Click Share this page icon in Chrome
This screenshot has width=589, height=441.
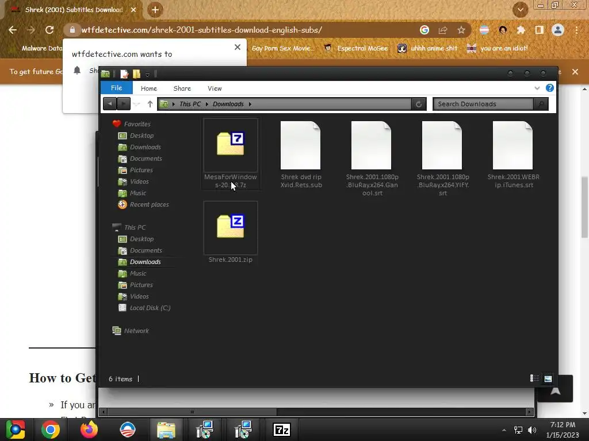pyautogui.click(x=443, y=30)
